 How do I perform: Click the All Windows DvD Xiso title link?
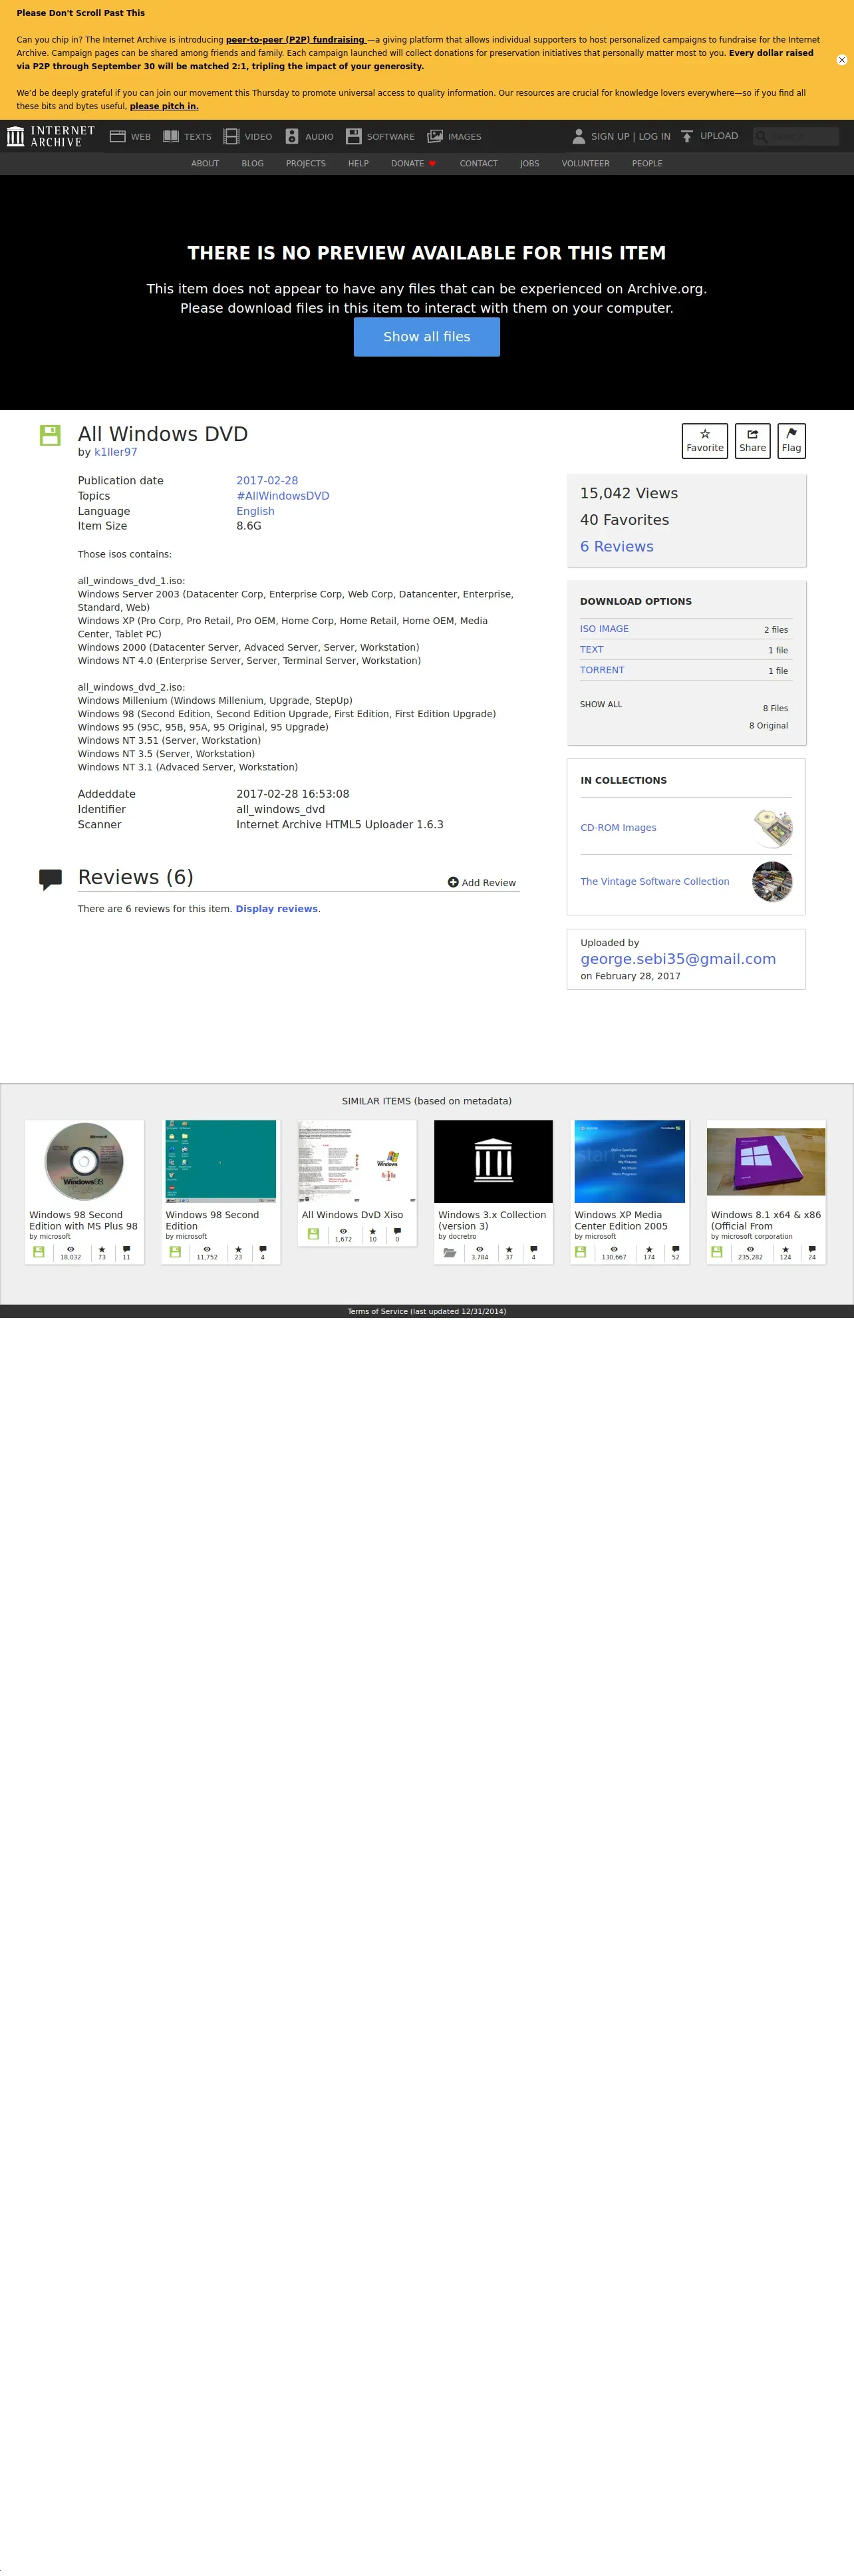(x=352, y=1215)
